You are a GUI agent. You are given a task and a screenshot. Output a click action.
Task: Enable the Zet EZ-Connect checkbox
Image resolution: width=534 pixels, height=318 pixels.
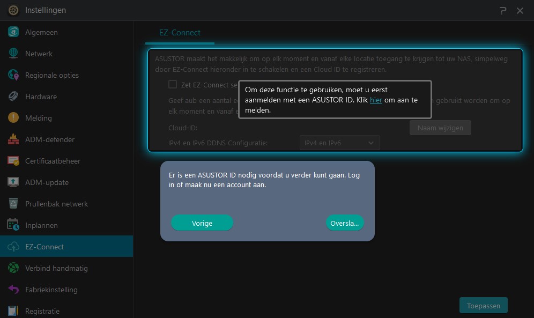[173, 84]
